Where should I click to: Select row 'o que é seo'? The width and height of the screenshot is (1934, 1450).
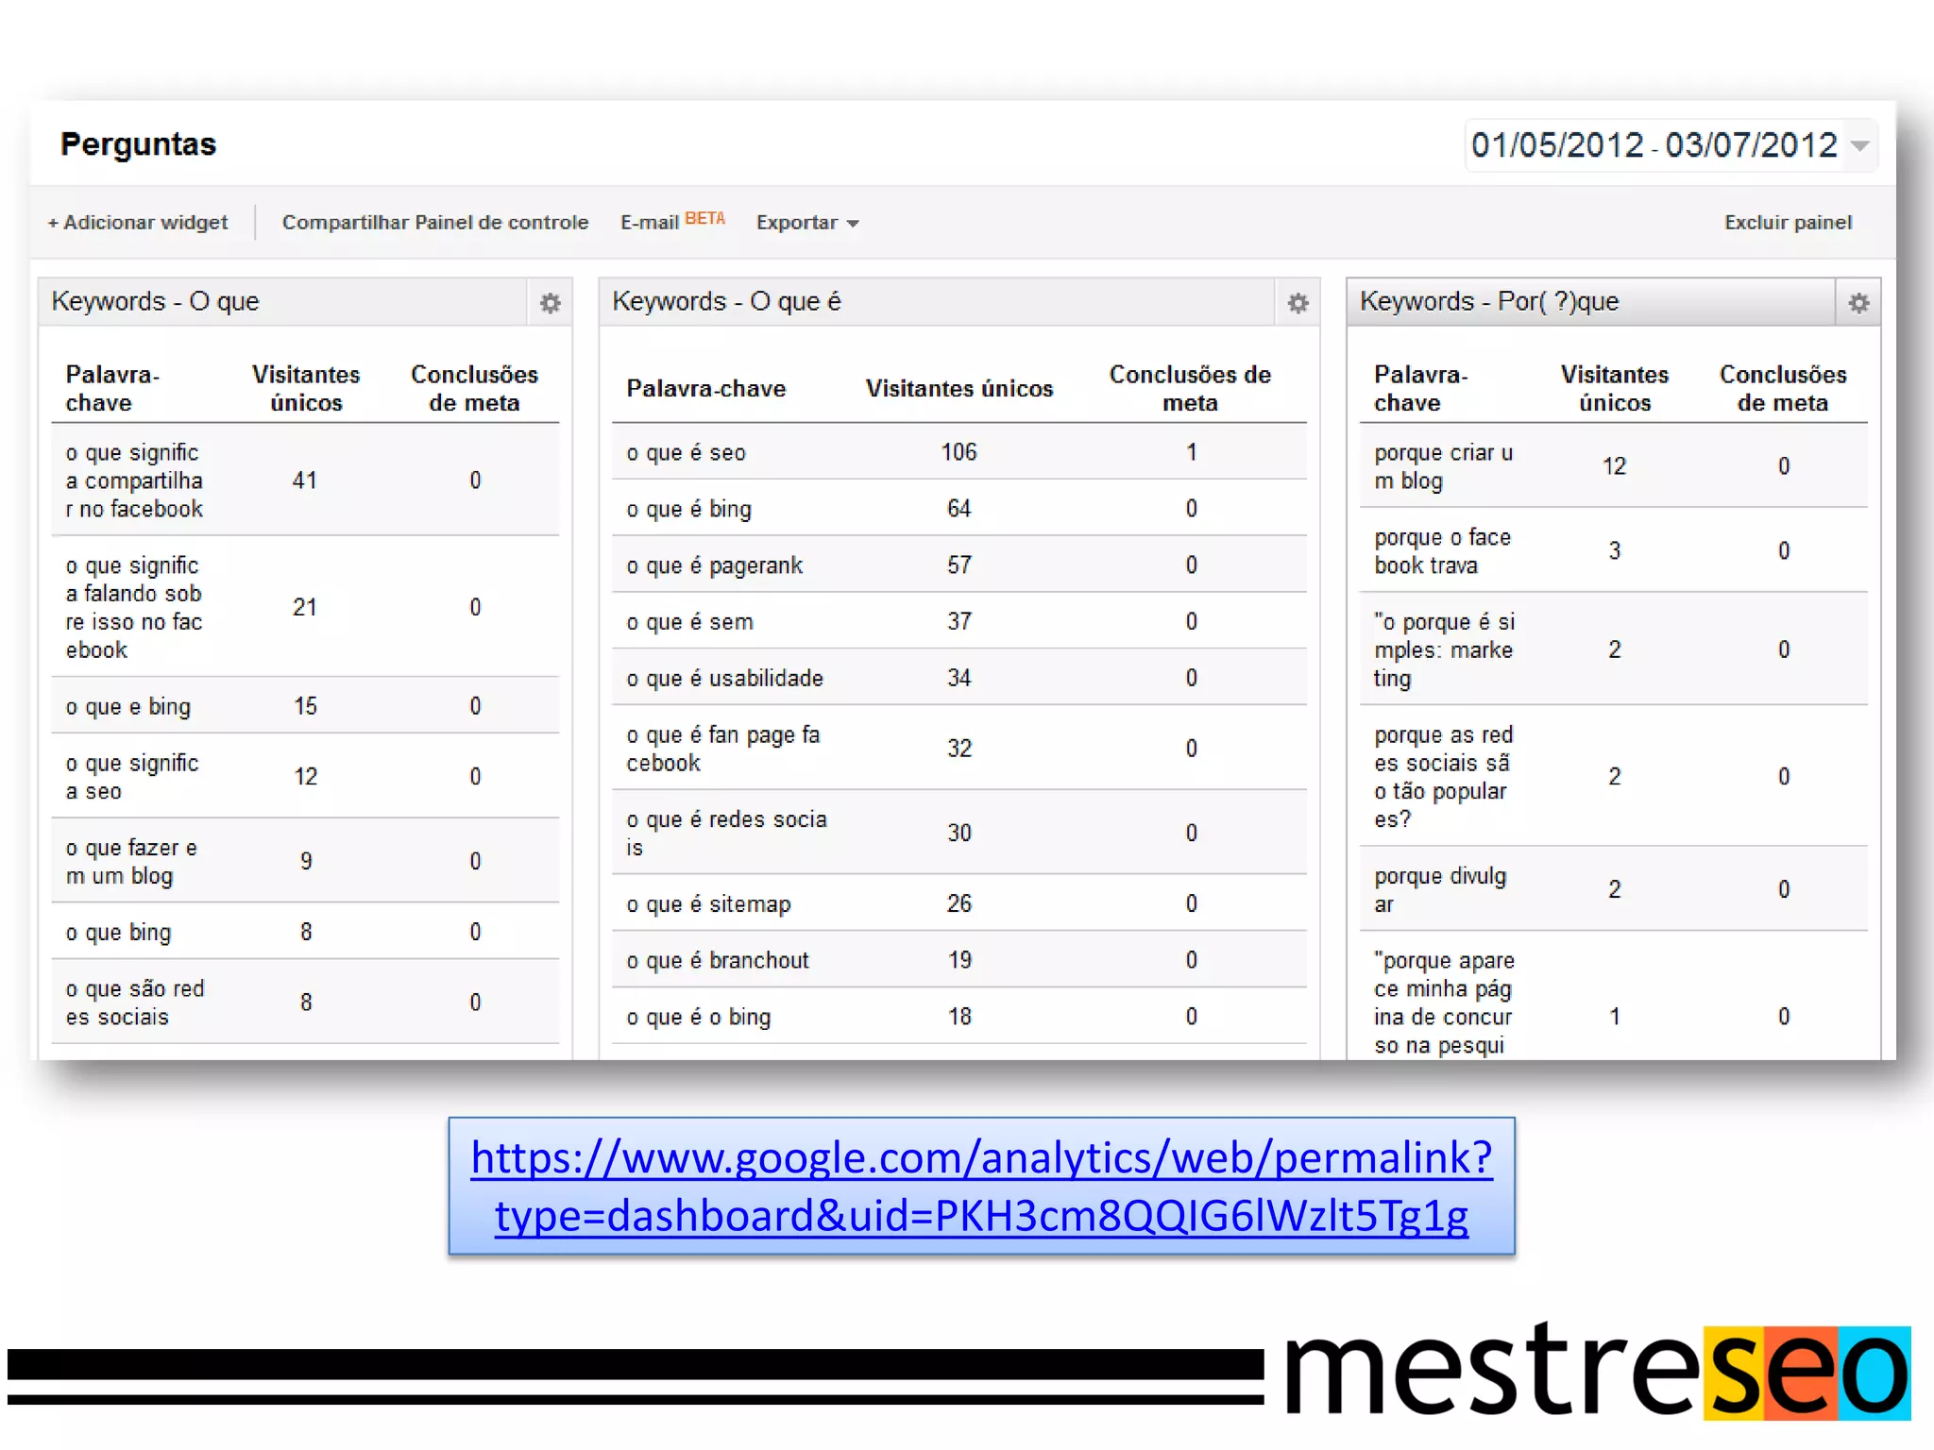point(959,452)
